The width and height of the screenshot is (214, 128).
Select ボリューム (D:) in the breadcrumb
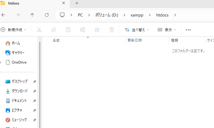(107, 15)
